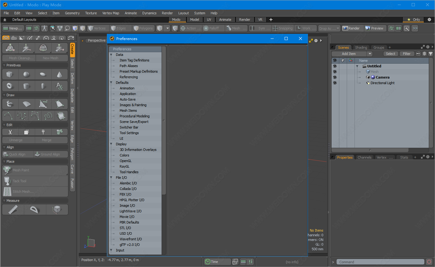Open Scenes panel filter funnel icon
This screenshot has height=267, width=435.
[431, 54]
